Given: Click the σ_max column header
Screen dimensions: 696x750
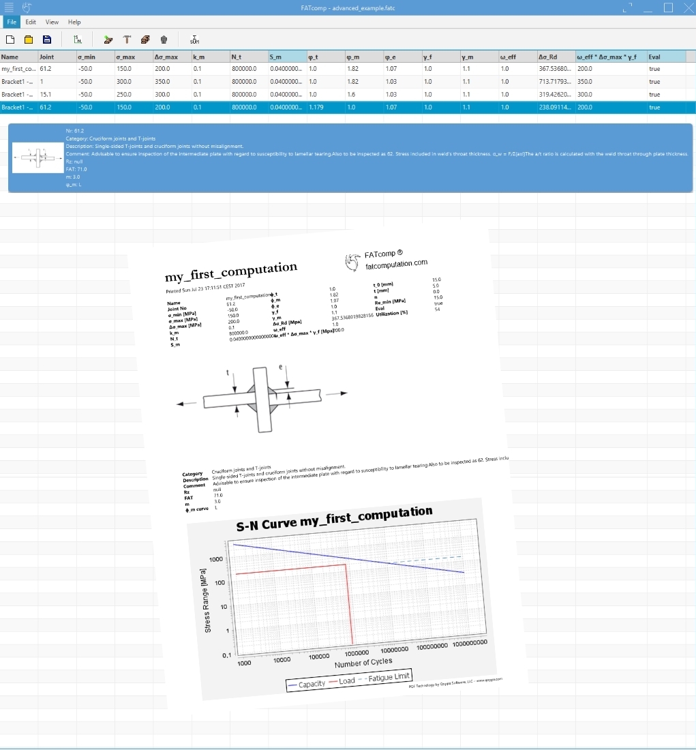Looking at the screenshot, I should 134,57.
